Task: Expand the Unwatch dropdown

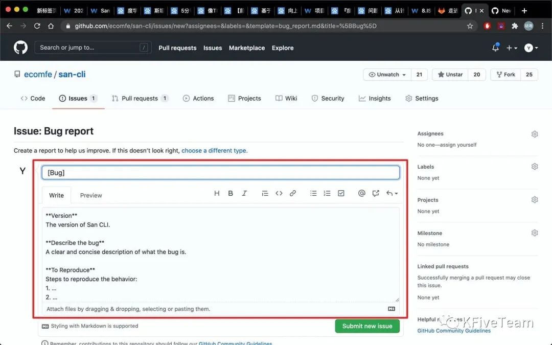Action: click(387, 75)
